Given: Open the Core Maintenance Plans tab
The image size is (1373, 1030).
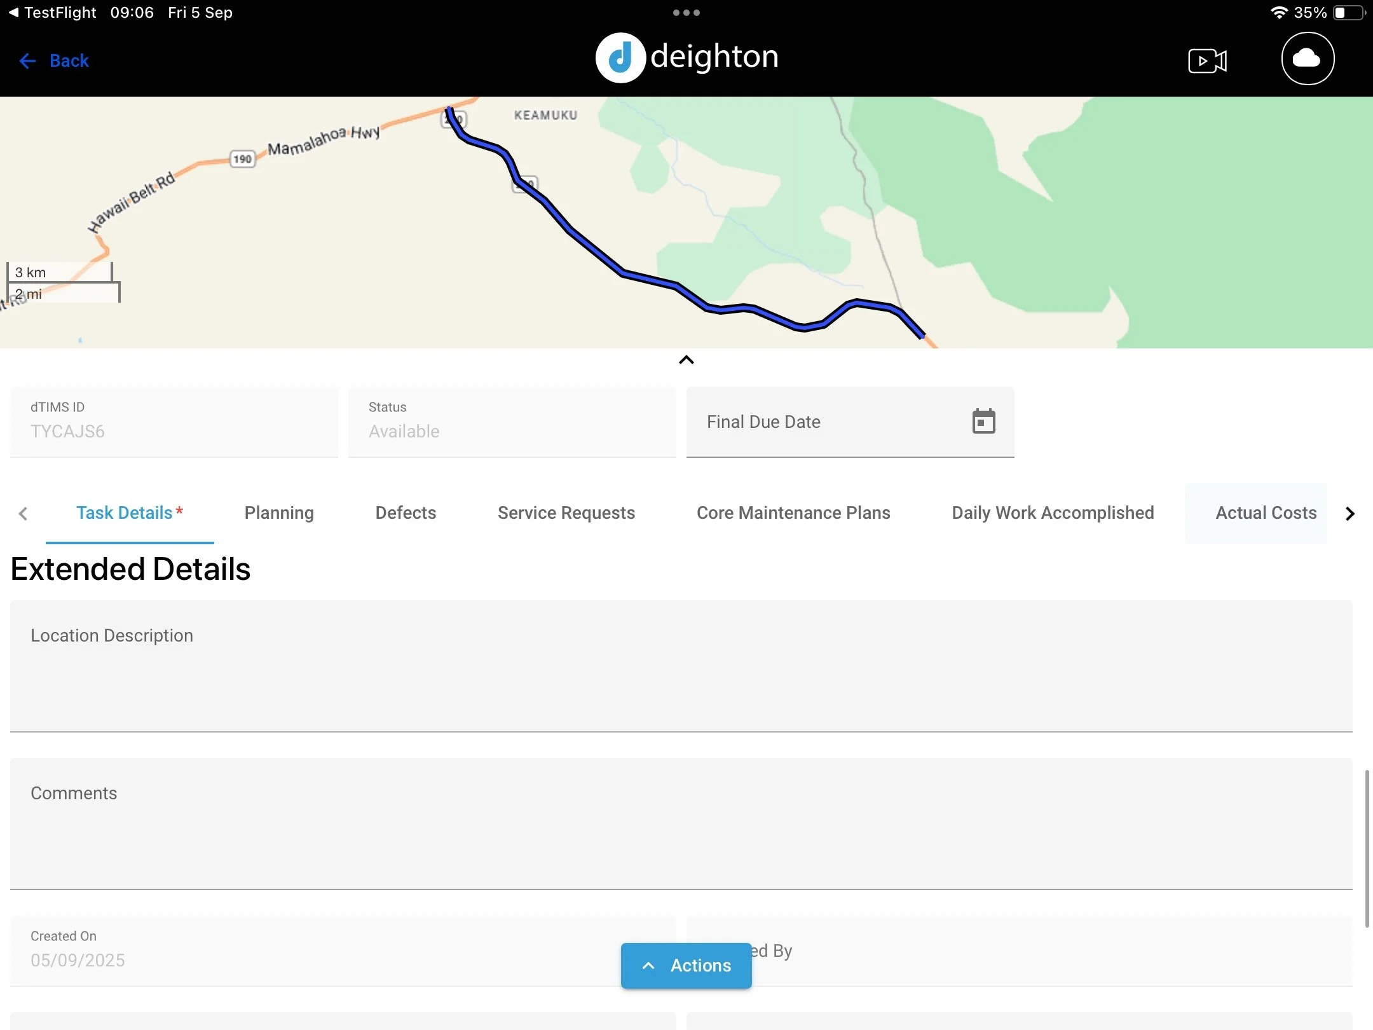Looking at the screenshot, I should point(793,513).
